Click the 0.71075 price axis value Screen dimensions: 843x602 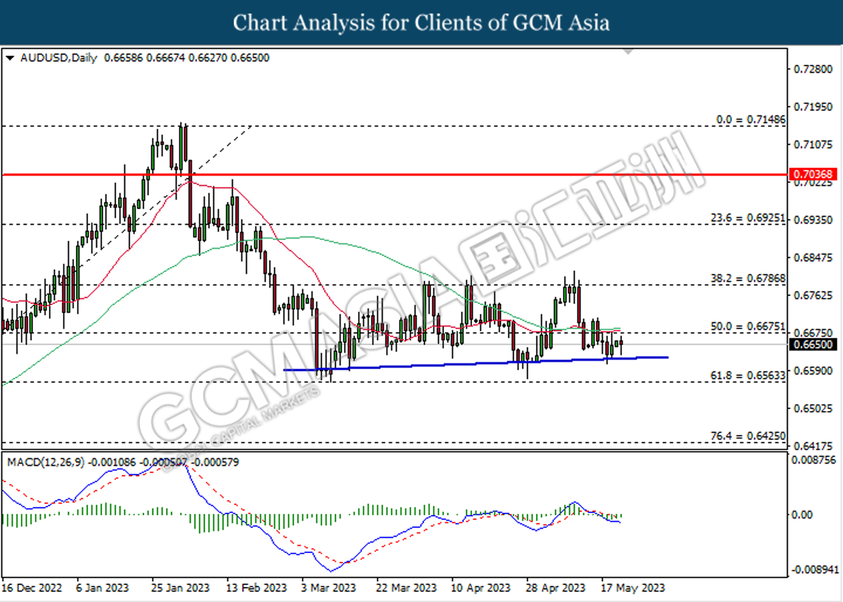click(813, 144)
